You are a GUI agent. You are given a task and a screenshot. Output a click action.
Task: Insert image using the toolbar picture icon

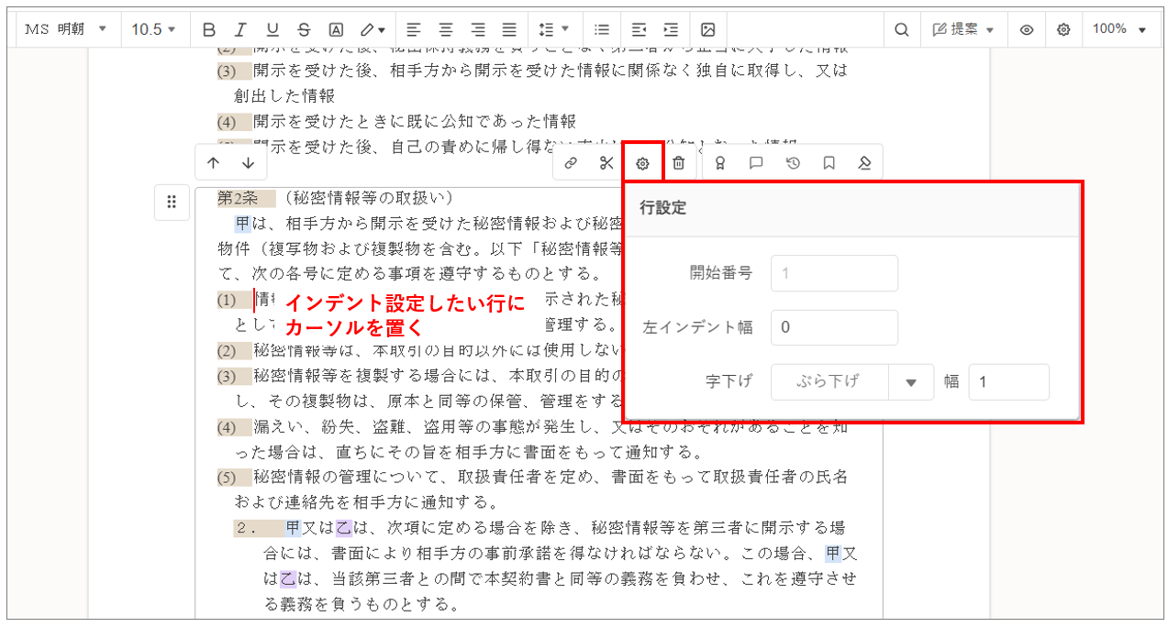tap(707, 29)
